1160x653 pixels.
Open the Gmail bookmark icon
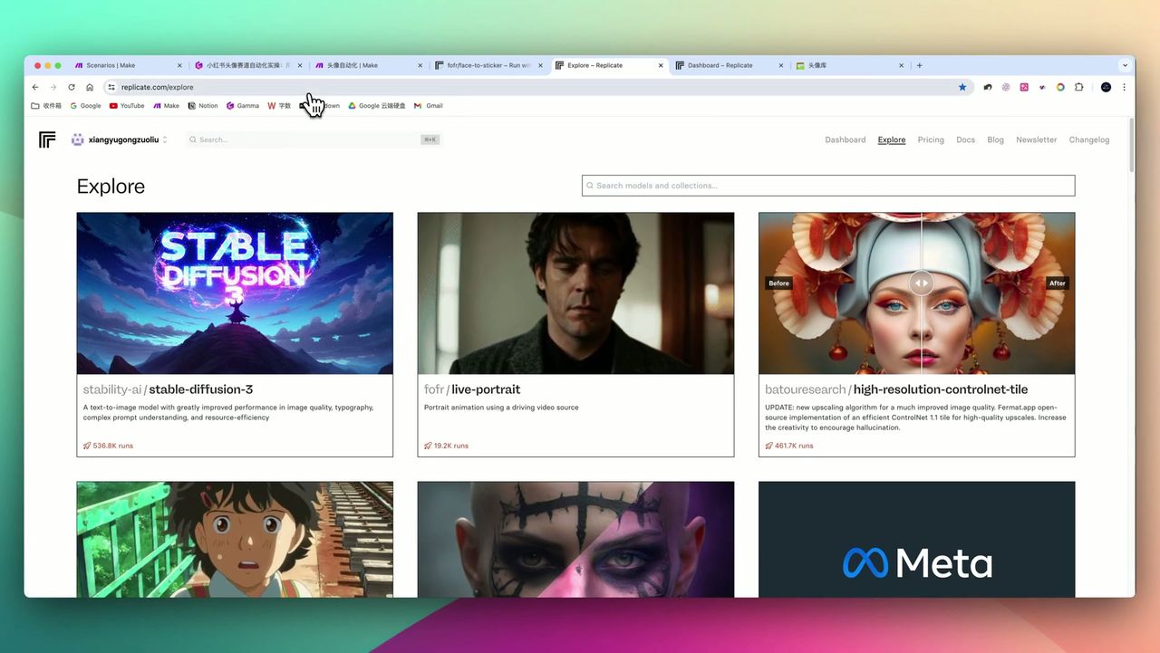419,105
